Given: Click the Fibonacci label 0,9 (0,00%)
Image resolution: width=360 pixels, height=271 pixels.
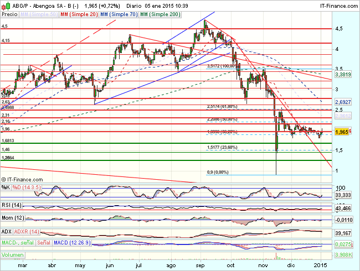Looking at the screenshot, I should click(x=218, y=172).
